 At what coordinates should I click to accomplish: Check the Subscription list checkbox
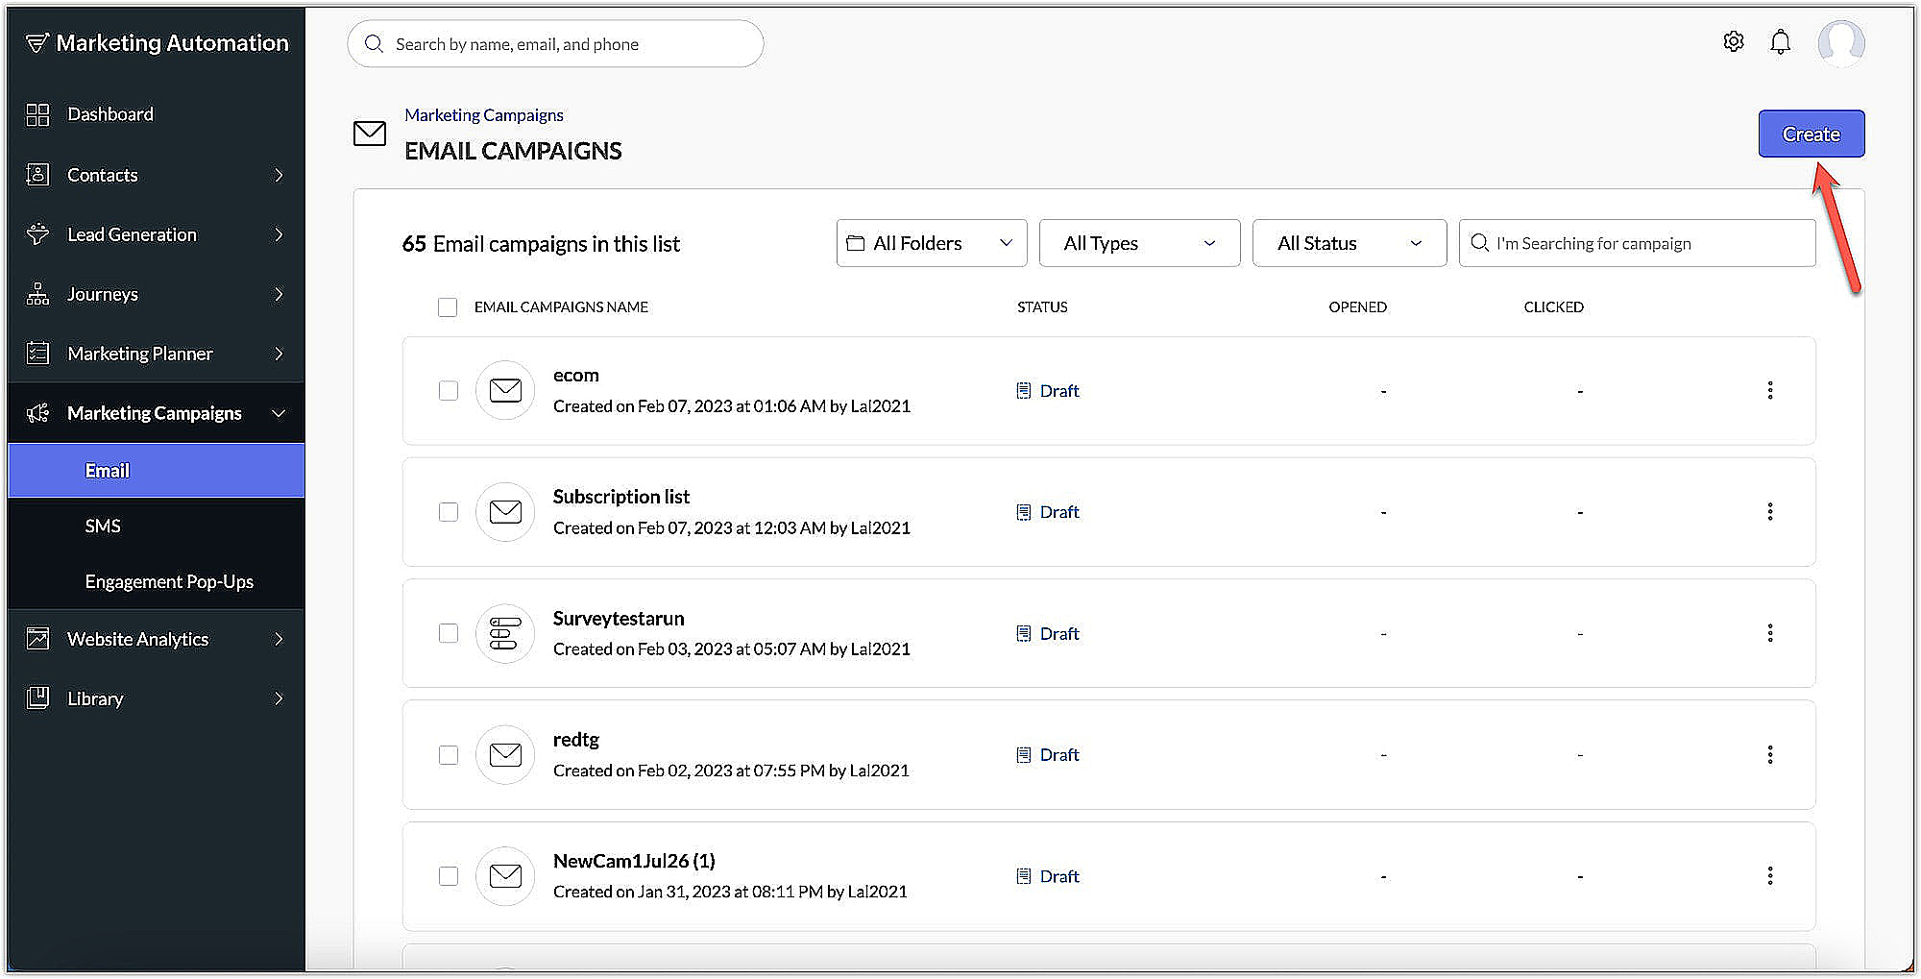(449, 512)
